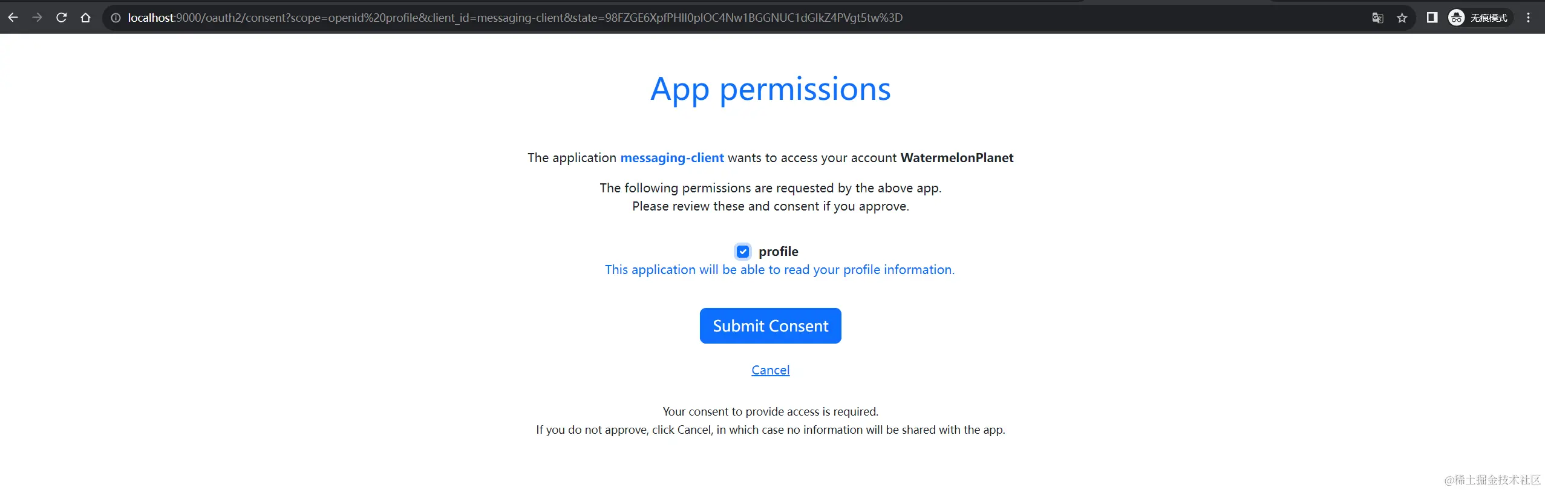Go to the browser home page
Viewport: 1545px width, 490px height.
tap(86, 18)
